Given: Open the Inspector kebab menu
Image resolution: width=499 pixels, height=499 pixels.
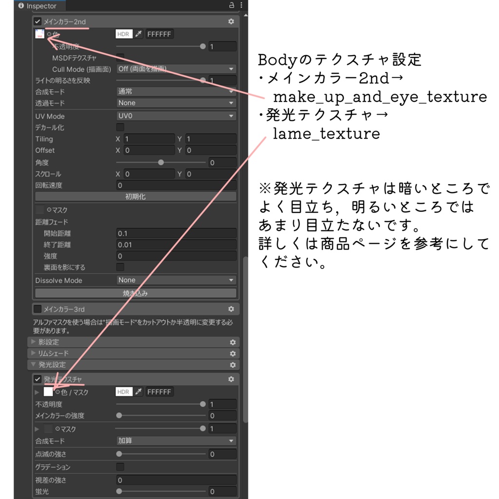Looking at the screenshot, I should [x=241, y=4].
